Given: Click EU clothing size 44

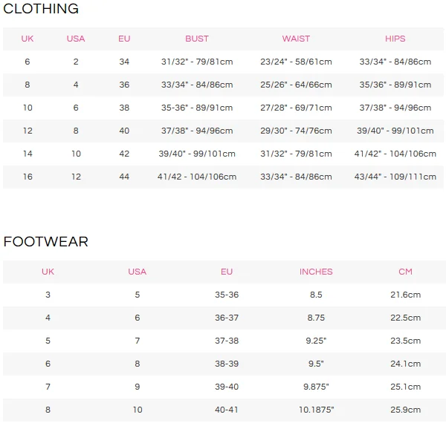Looking at the screenshot, I should tap(124, 177).
